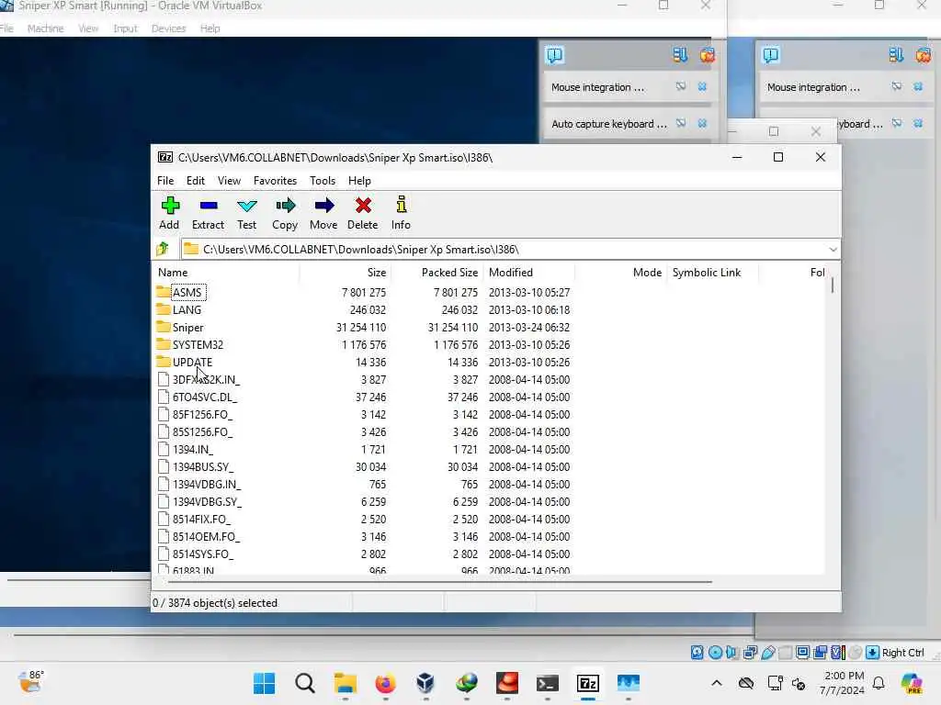Open Firefox from the taskbar

coord(385,683)
